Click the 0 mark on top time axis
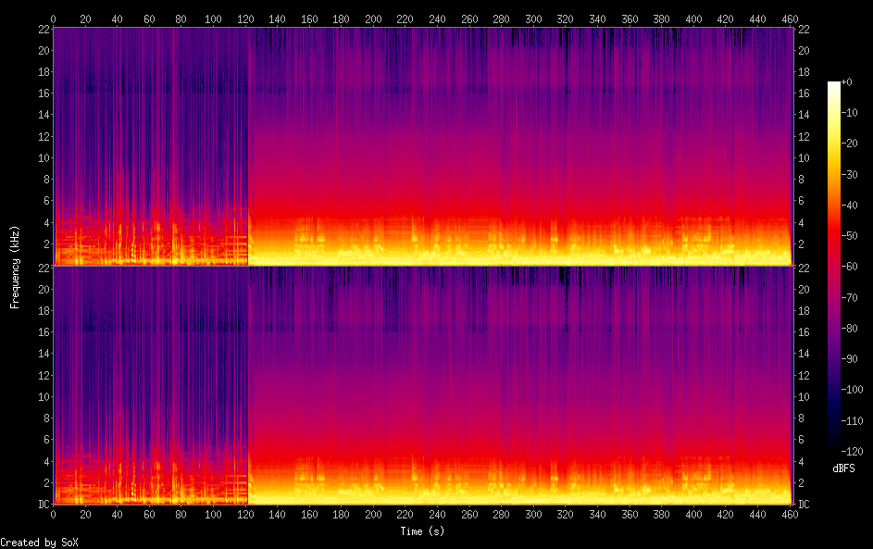The width and height of the screenshot is (873, 549). click(53, 18)
